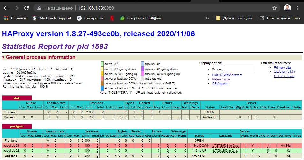
Task: Click the Session rate header in postgres table
Action: 55,131
